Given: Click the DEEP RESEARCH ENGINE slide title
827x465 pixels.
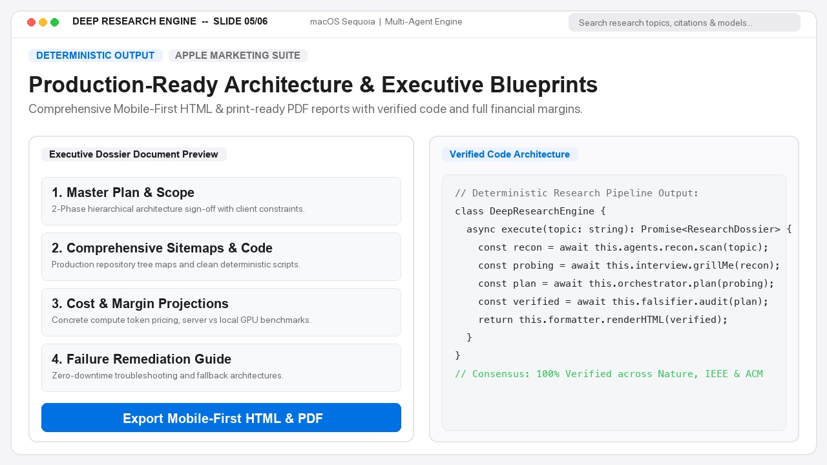Looking at the screenshot, I should 170,21.
